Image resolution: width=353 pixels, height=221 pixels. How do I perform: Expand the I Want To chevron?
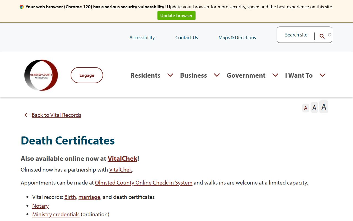tap(322, 75)
